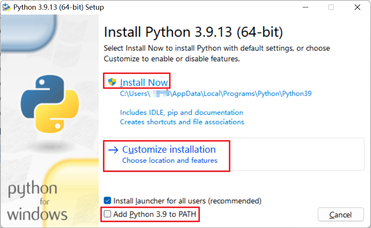This screenshot has width=371, height=228.
Task: Click the default install path under Install Now
Action: 215,94
